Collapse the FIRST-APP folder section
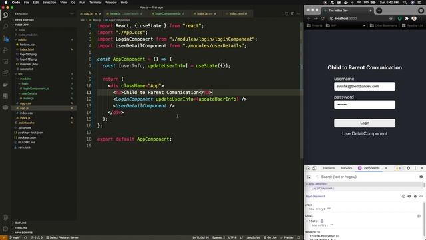 point(22,25)
